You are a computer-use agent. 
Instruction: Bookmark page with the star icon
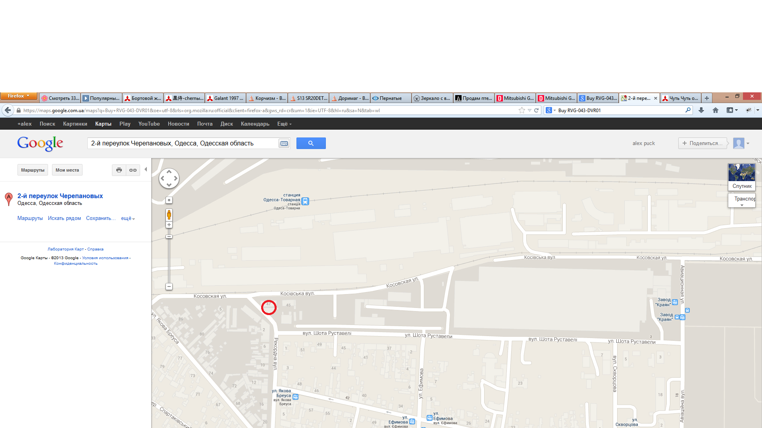(521, 110)
